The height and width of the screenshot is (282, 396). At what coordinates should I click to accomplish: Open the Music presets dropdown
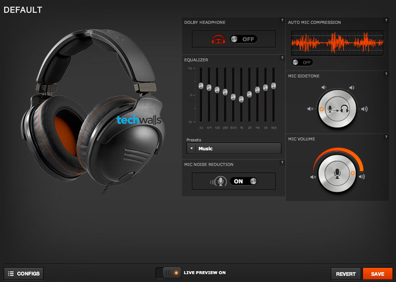[x=234, y=149]
